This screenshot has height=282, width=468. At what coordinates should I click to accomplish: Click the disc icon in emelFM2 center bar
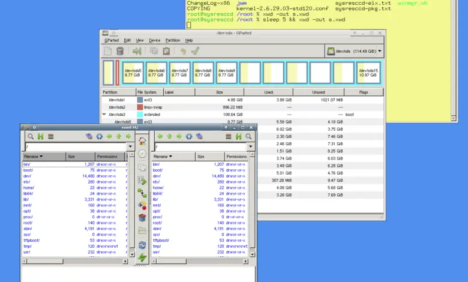point(142,154)
